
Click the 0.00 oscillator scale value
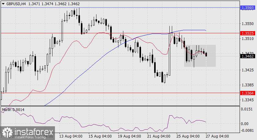click(244, 124)
